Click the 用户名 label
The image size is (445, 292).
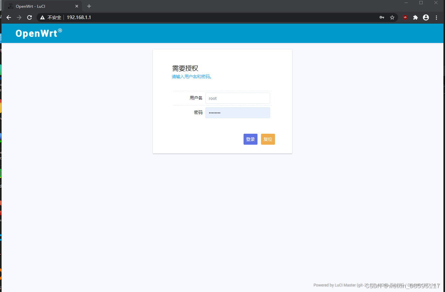click(196, 98)
